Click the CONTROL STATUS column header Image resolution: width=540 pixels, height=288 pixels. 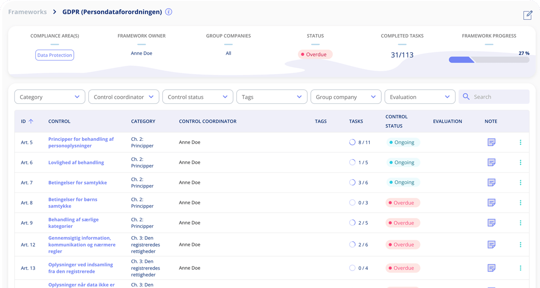tap(396, 121)
